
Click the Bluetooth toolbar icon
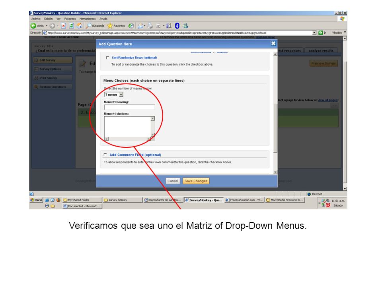[177, 25]
